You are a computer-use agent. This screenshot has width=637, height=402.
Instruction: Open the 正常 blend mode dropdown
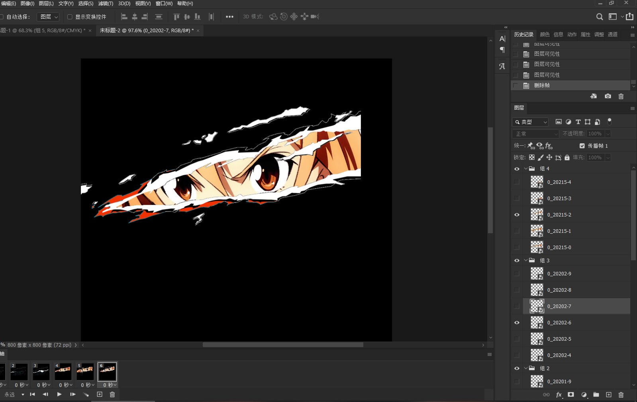coord(536,134)
